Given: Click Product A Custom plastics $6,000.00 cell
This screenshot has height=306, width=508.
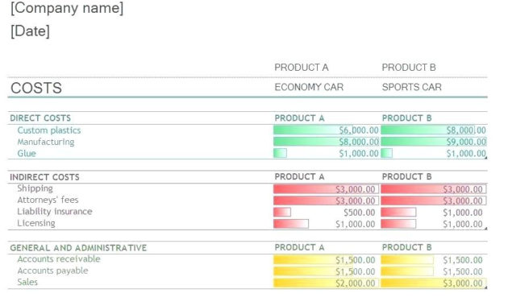Looking at the screenshot, I should (x=327, y=130).
